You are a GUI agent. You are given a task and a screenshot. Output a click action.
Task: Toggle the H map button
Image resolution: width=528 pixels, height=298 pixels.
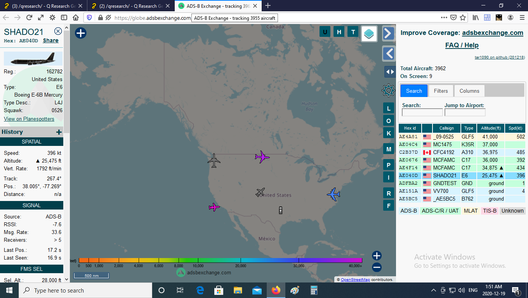click(339, 32)
